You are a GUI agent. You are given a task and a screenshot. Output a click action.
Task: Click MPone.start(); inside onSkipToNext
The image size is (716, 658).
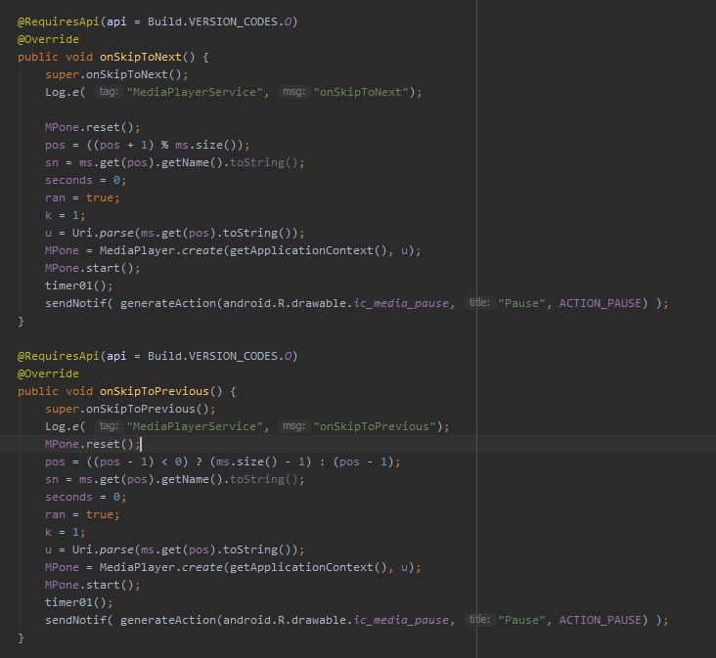(92, 268)
